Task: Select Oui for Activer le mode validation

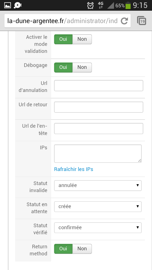Action: tap(63, 39)
